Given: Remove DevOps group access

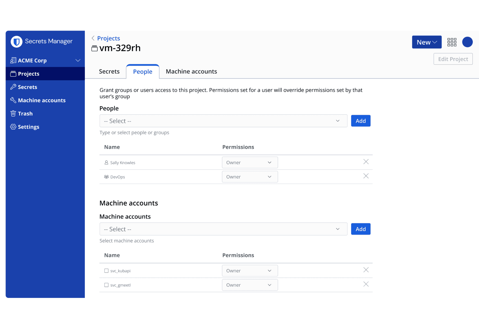Looking at the screenshot, I should 366,176.
